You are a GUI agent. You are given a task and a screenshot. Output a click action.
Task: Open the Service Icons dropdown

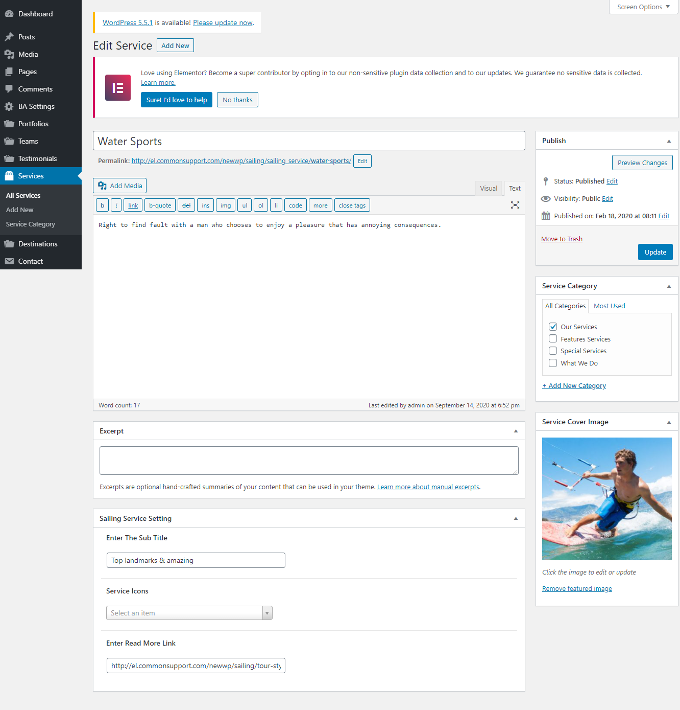189,613
